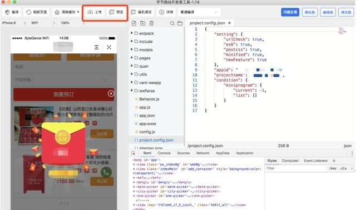356x210 pixels.
Task: Switch to the Console tab
Action: click(164, 153)
